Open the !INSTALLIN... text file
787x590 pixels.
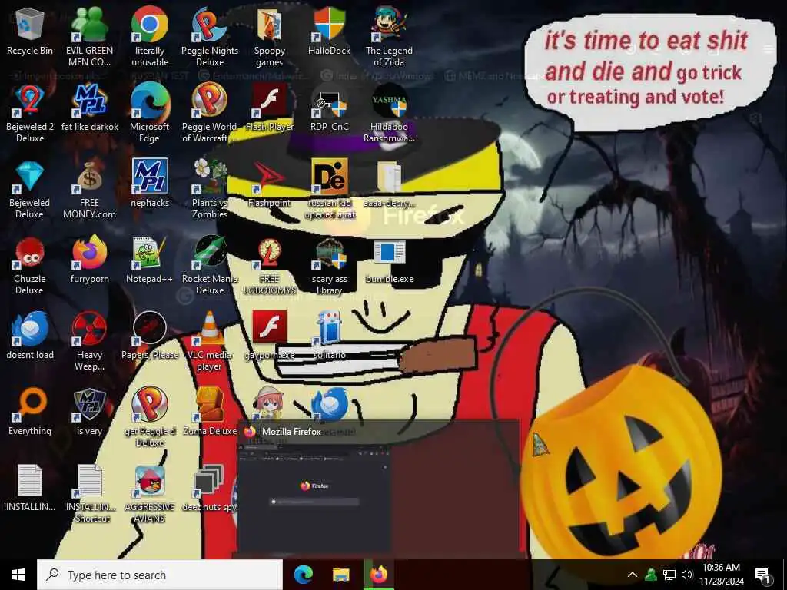[30, 488]
